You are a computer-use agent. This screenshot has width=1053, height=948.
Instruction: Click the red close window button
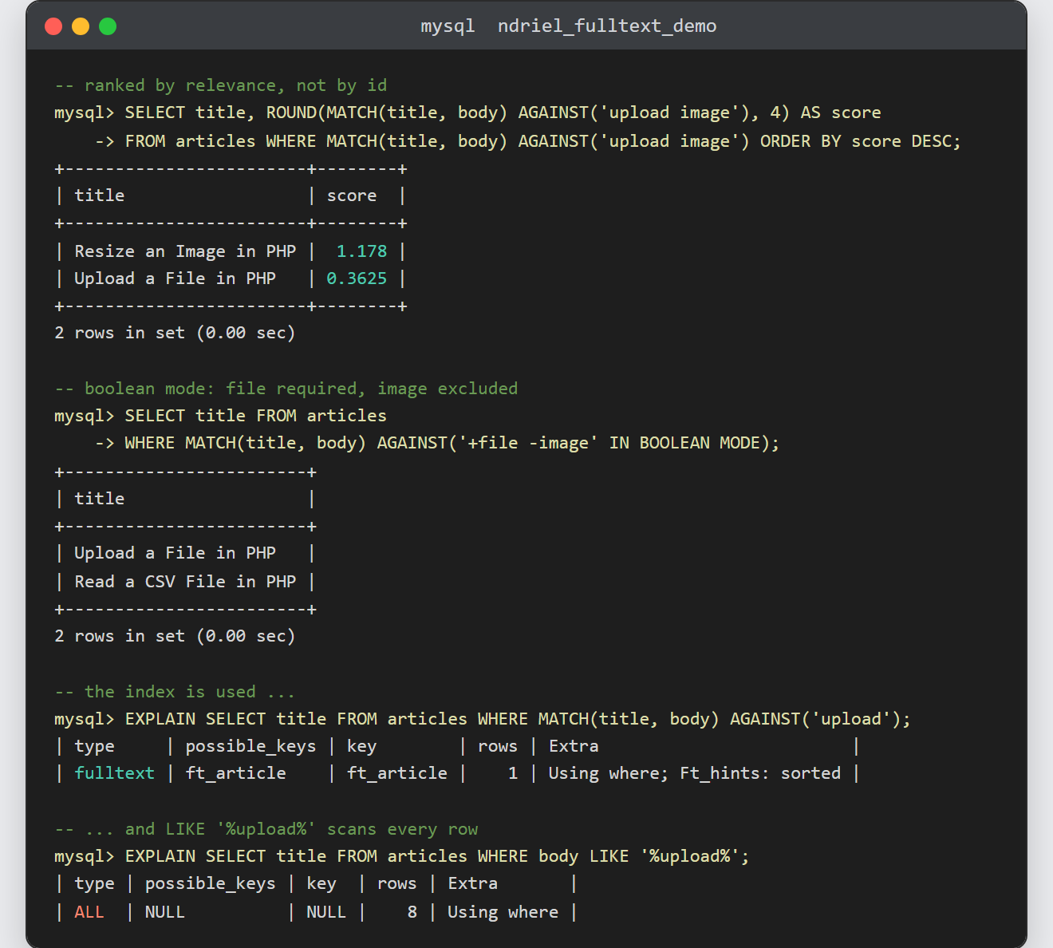[53, 26]
